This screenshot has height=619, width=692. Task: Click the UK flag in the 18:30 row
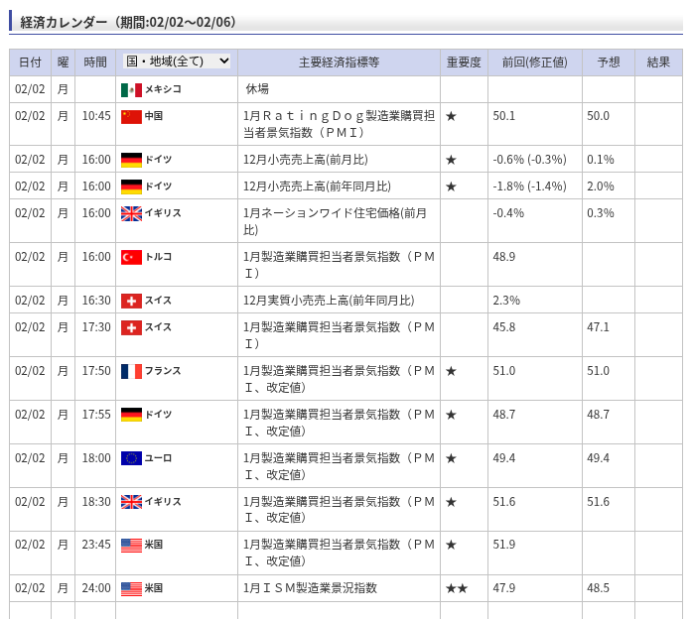(x=131, y=502)
